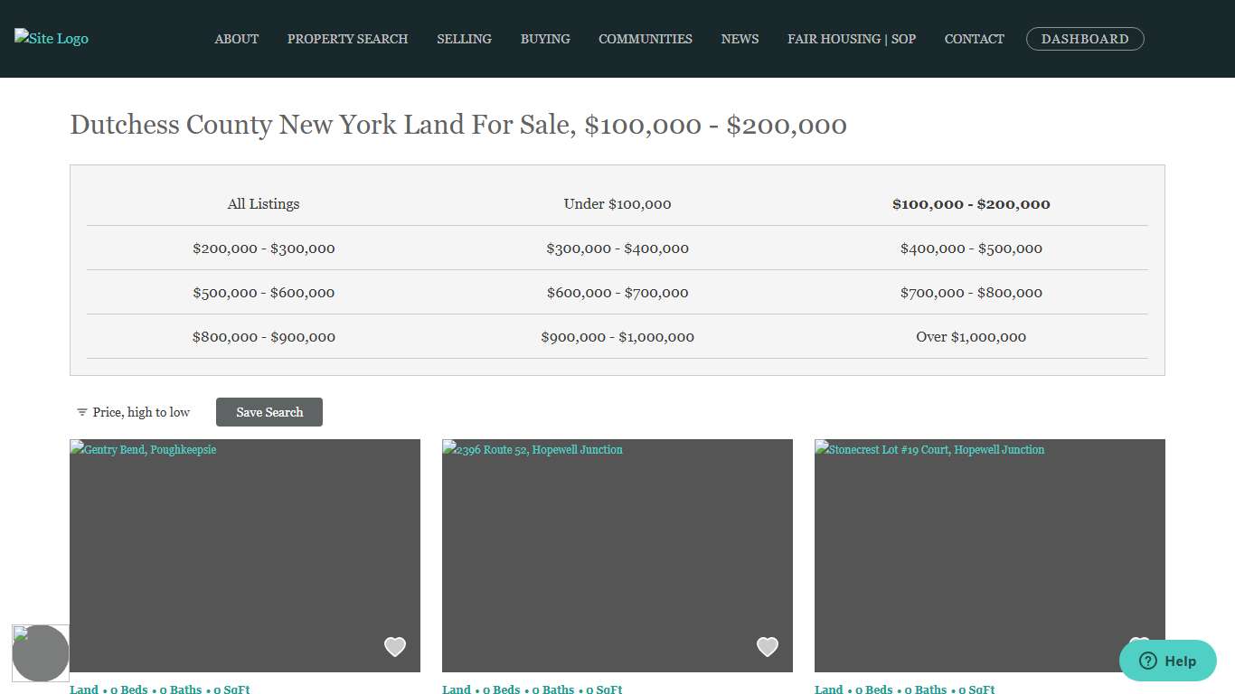This screenshot has width=1235, height=694.
Task: Open $300,000 - $400,000 listings
Action: [x=617, y=248]
